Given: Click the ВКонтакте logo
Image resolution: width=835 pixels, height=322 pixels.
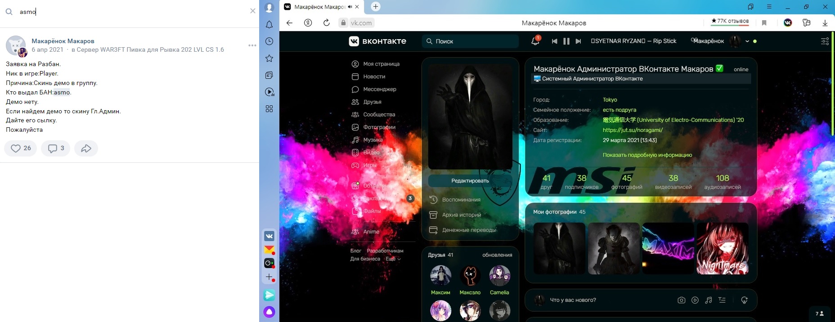Looking at the screenshot, I should [377, 41].
